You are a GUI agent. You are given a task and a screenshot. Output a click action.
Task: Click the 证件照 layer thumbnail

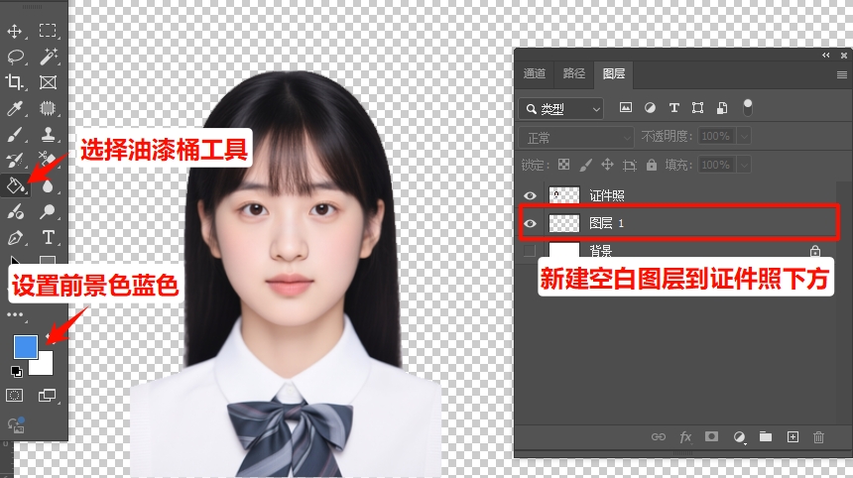[x=564, y=194]
